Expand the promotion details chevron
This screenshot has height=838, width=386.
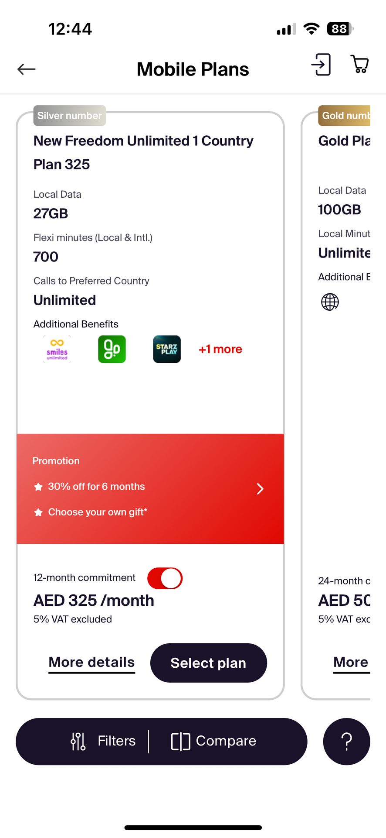pyautogui.click(x=260, y=489)
